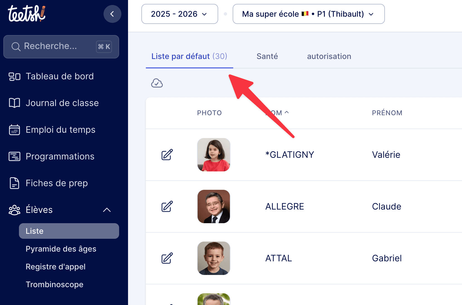Open Fiches de prep
462x305 pixels.
click(x=56, y=183)
